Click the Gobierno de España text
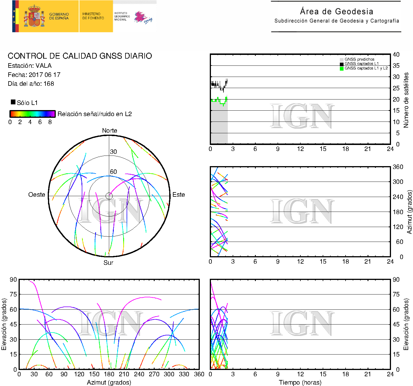 pyautogui.click(x=59, y=16)
